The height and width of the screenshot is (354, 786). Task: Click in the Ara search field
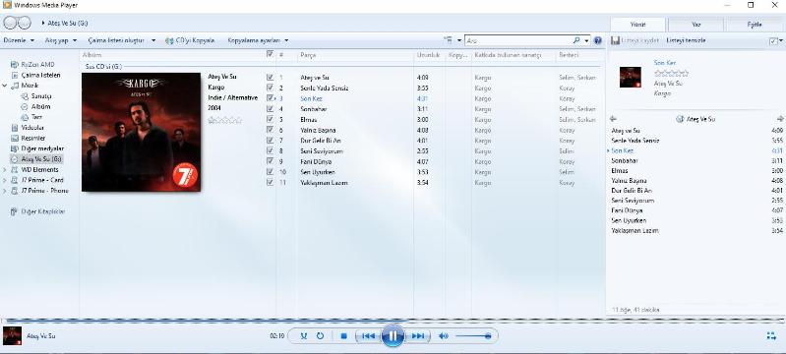tap(517, 40)
